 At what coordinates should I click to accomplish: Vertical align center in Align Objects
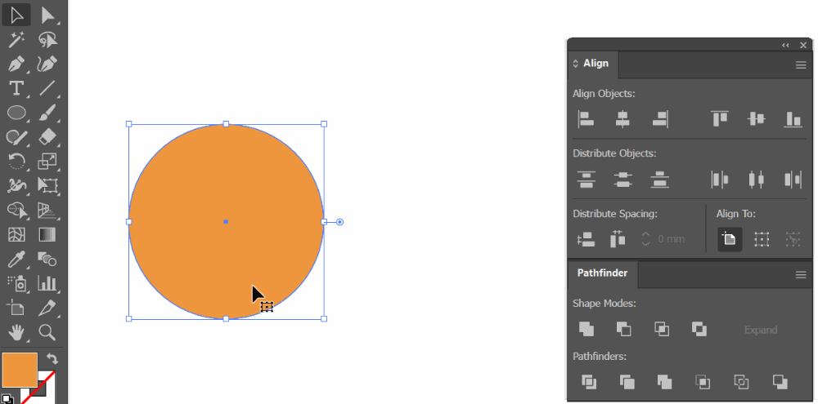click(756, 119)
